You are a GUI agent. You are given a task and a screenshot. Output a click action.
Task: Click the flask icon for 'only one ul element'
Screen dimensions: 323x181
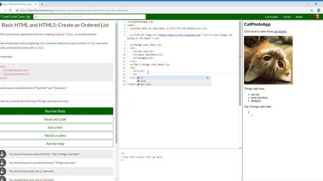click(x=2, y=171)
